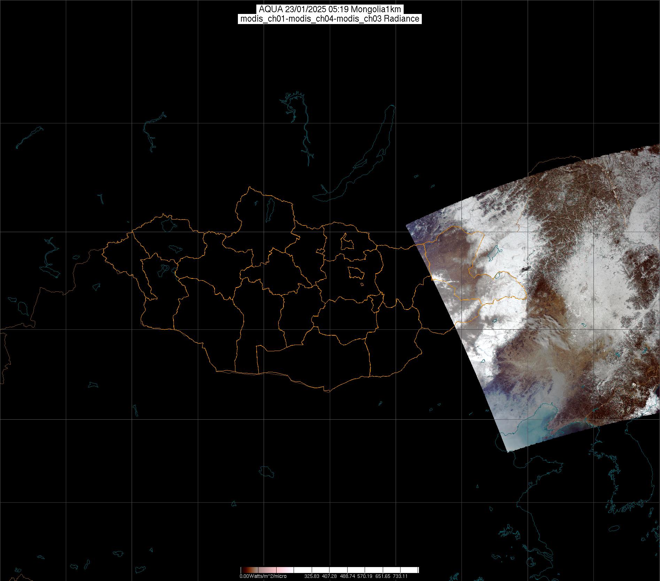Screen dimensions: 660x581
Task: Click the Lake Khövsgöl outline in northern Mongolia
Action: click(x=270, y=207)
